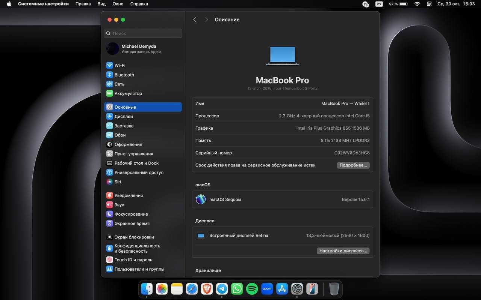Open App Store from the Dock

[282, 289]
